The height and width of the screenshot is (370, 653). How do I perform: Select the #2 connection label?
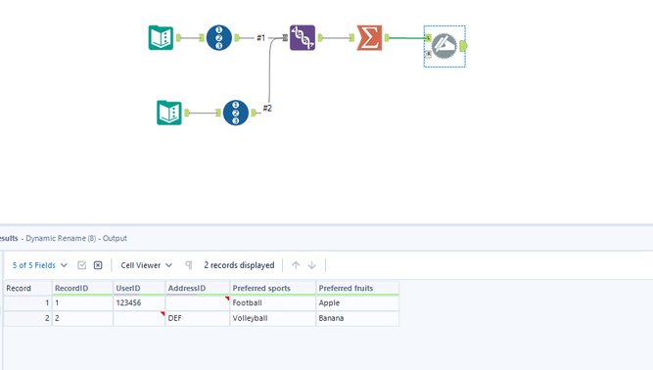tap(267, 109)
